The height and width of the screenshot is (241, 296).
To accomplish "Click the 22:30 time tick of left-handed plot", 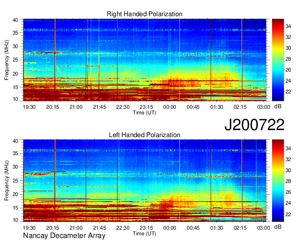I will [123, 227].
